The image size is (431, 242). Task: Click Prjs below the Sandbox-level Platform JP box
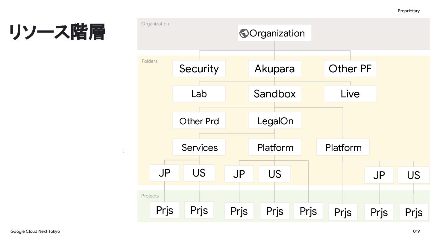[379, 212]
